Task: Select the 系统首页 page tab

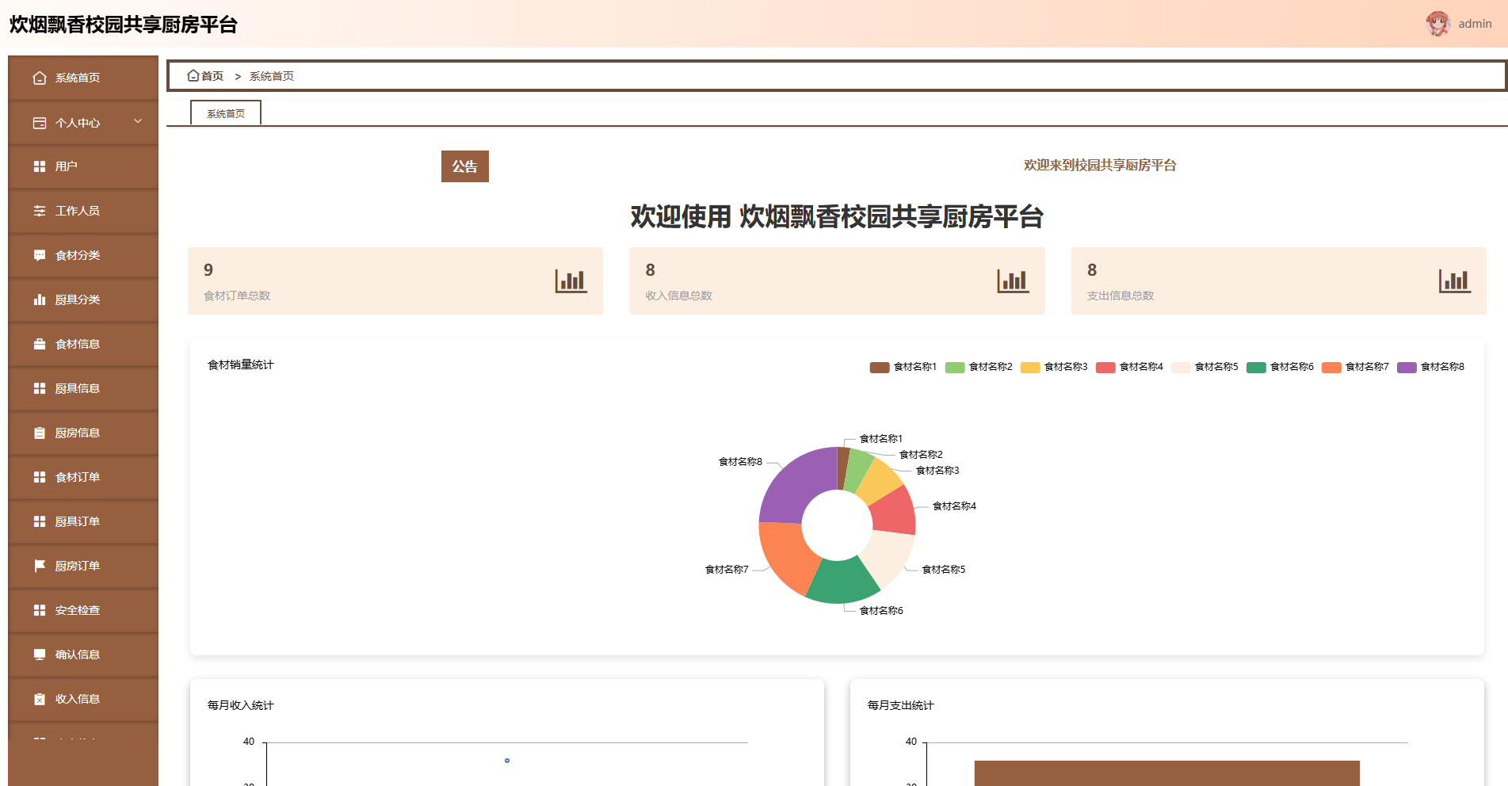Action: click(226, 113)
